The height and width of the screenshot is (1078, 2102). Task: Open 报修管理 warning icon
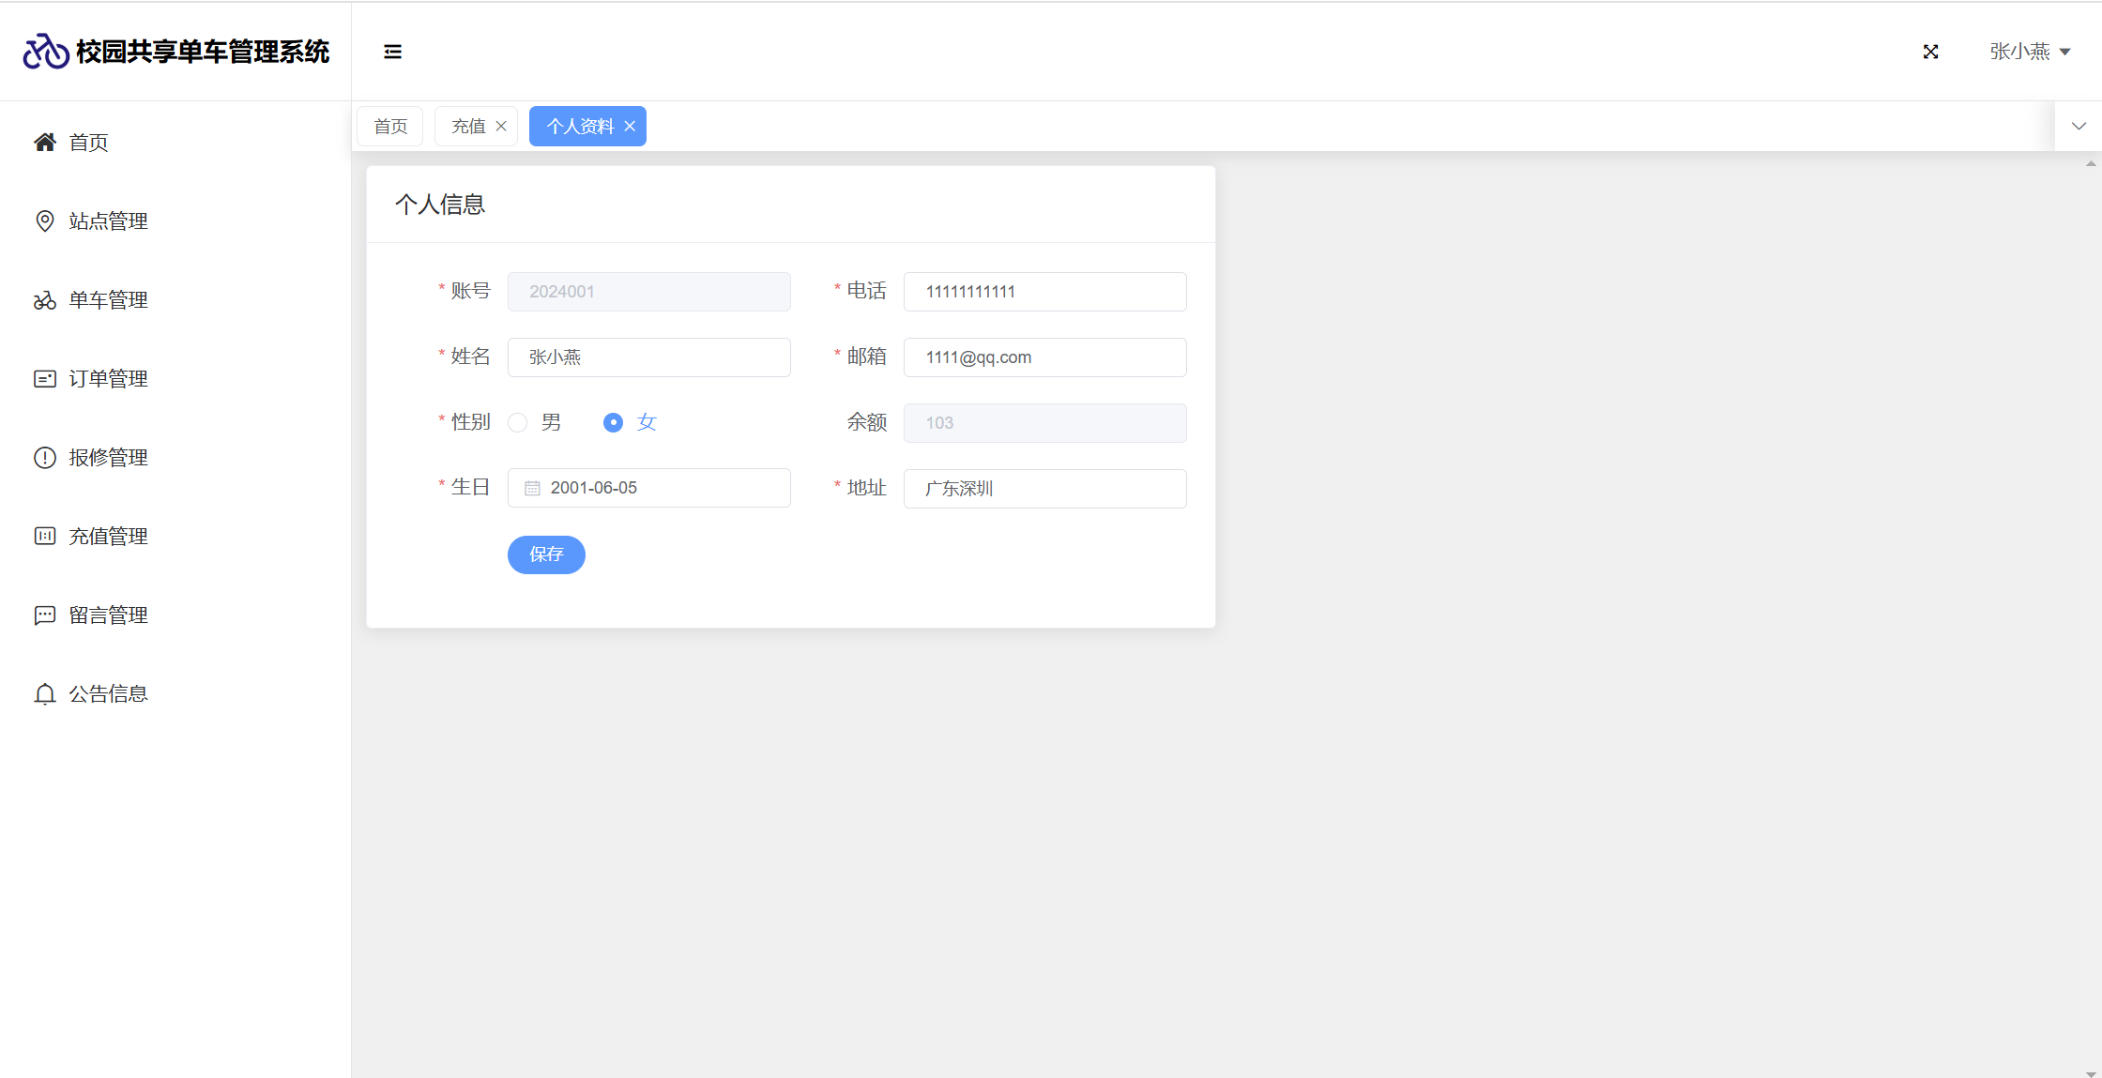coord(44,458)
